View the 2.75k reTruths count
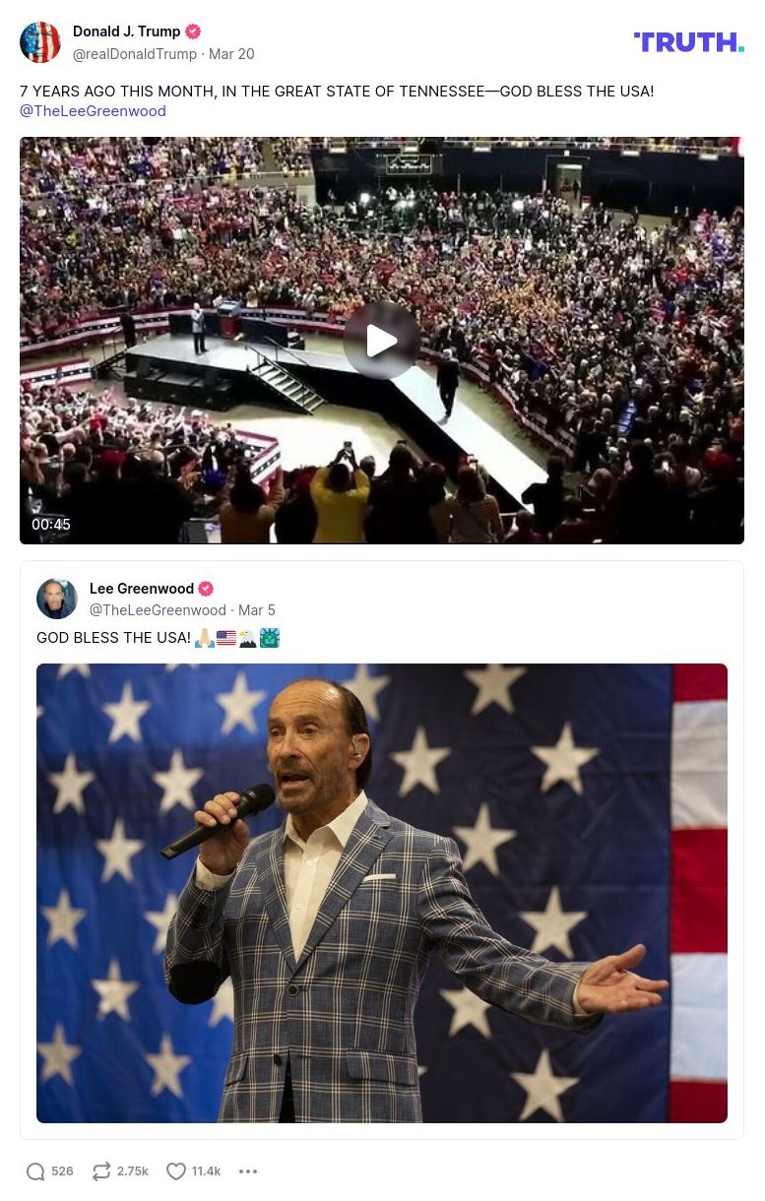 click(x=131, y=1171)
